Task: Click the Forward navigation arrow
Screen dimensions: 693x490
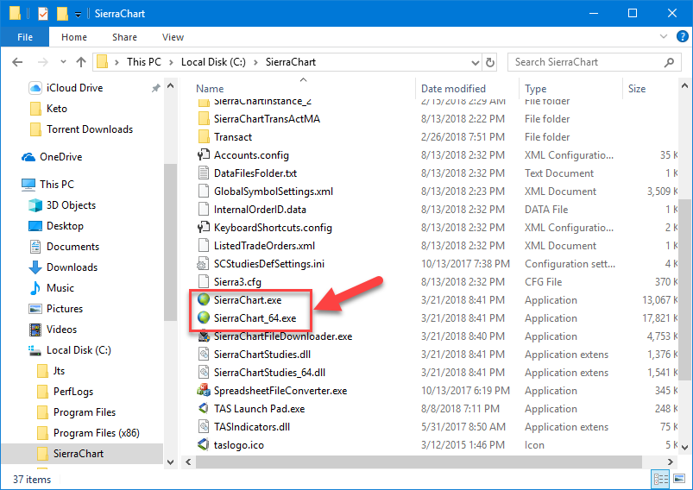Action: click(x=43, y=62)
